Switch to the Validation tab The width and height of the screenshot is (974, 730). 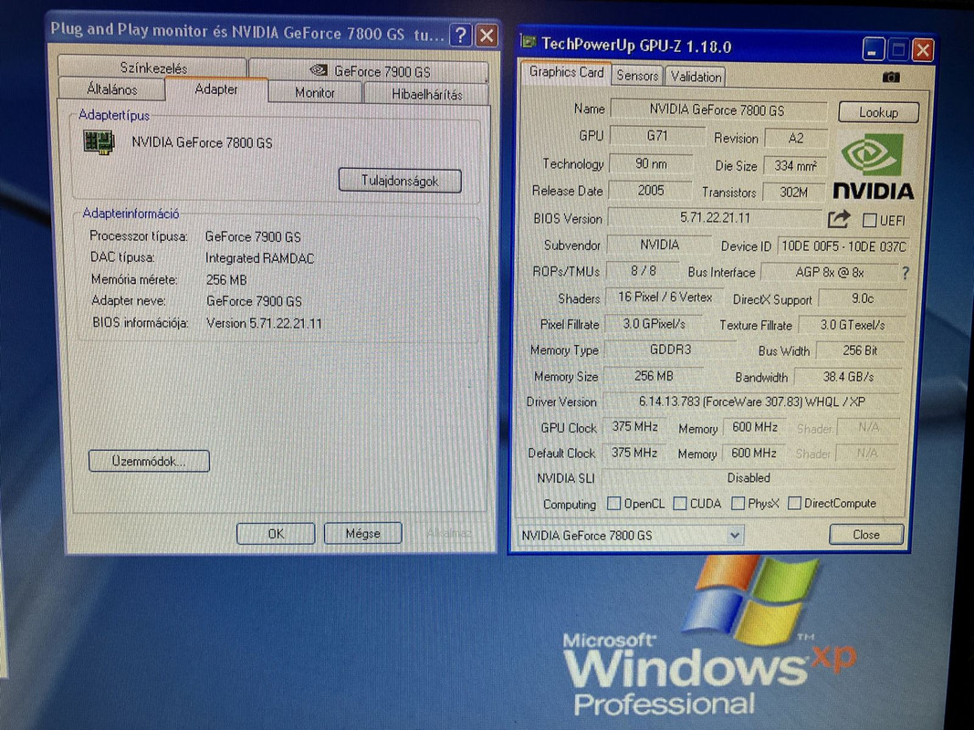tap(696, 77)
